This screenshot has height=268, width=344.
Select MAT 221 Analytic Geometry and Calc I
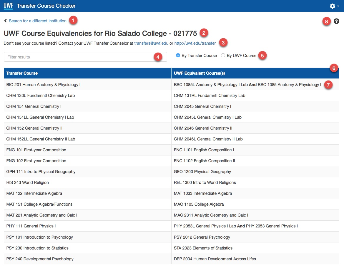pos(42,215)
